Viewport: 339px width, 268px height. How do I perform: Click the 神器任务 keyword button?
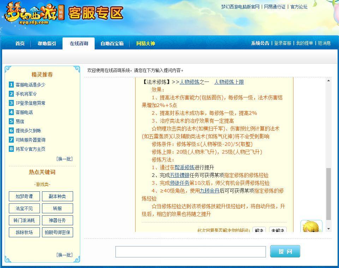(x=57, y=220)
